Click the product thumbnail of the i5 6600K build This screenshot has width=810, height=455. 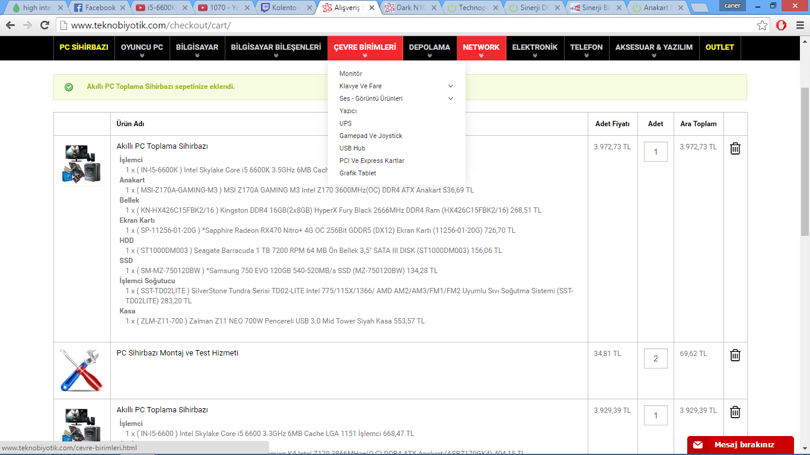click(82, 164)
